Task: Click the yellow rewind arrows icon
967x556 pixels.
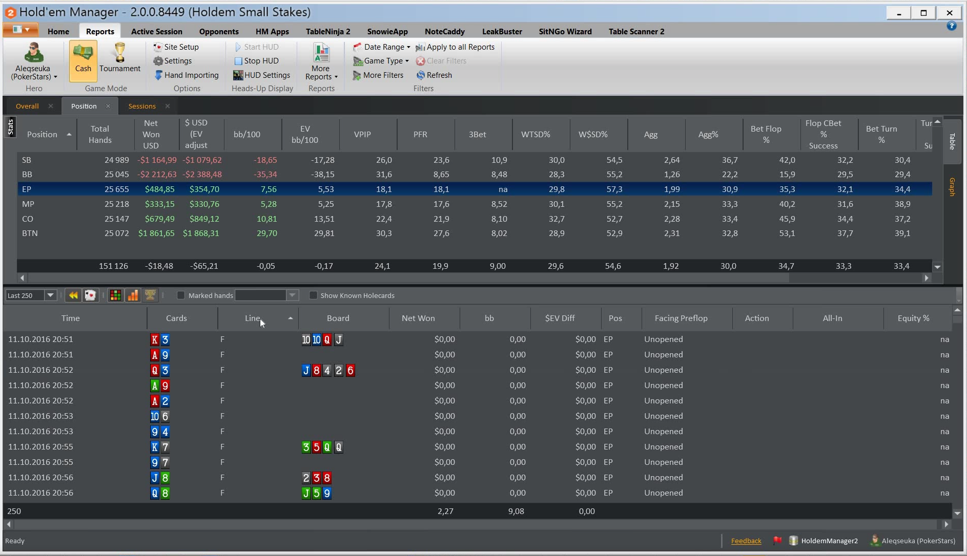Action: [73, 295]
